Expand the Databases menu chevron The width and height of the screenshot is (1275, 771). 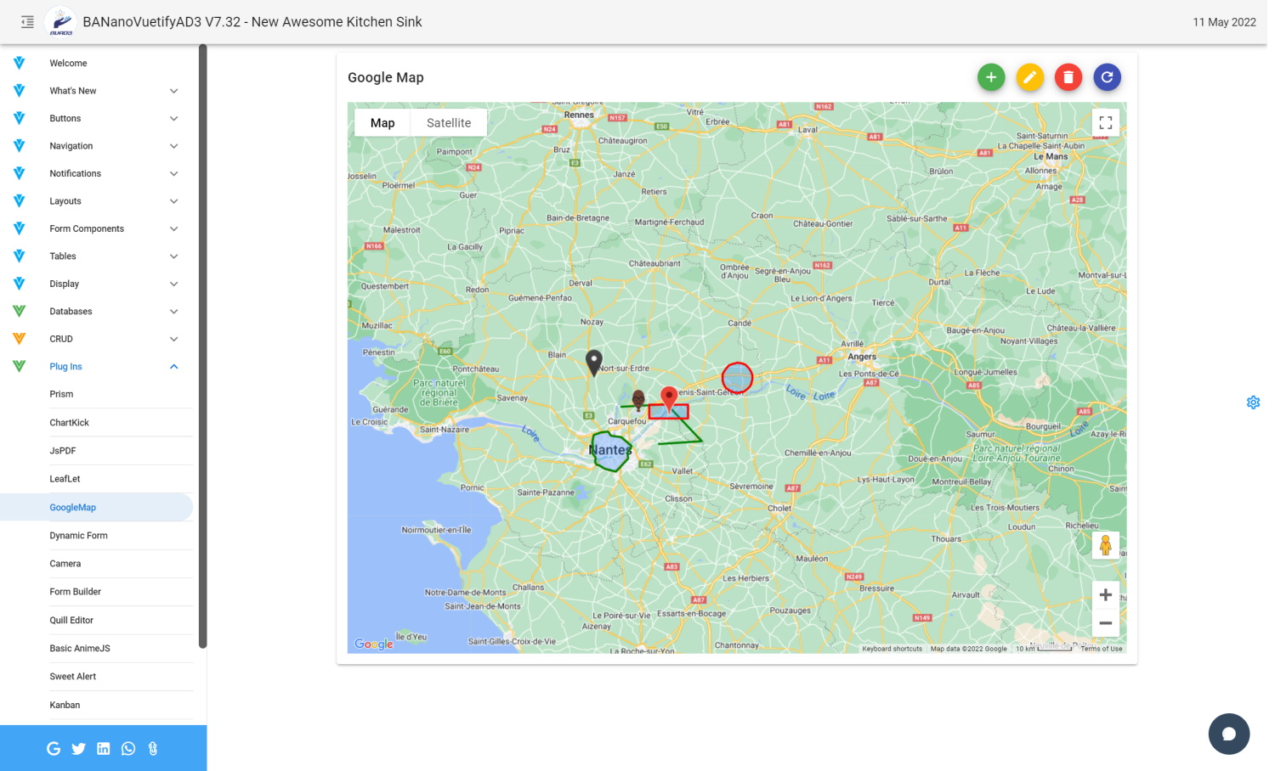(173, 312)
